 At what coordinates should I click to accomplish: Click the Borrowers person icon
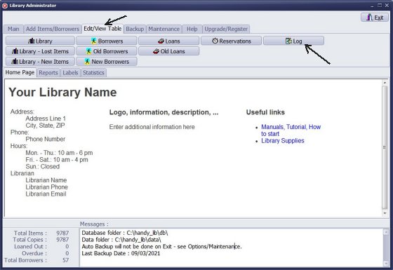[94, 41]
